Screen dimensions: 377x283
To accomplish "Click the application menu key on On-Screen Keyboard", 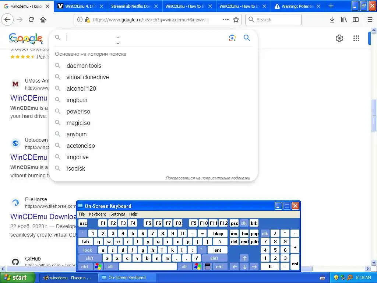I will click(x=208, y=266).
